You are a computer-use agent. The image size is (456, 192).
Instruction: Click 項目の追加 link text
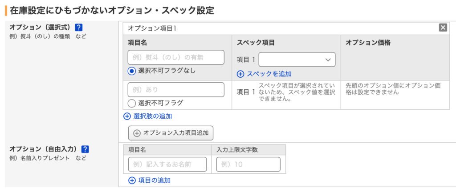click(x=154, y=180)
